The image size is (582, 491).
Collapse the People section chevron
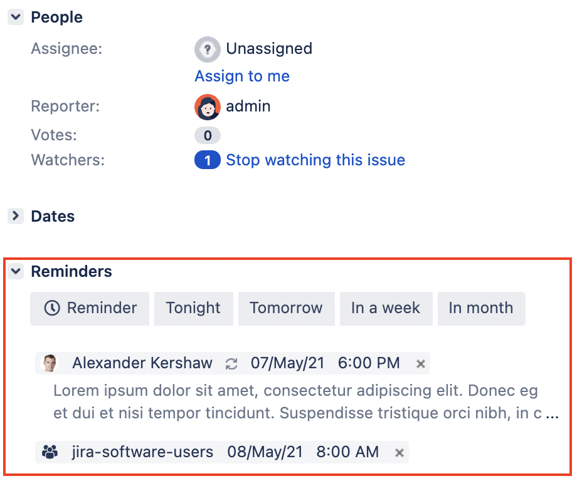pos(16,18)
